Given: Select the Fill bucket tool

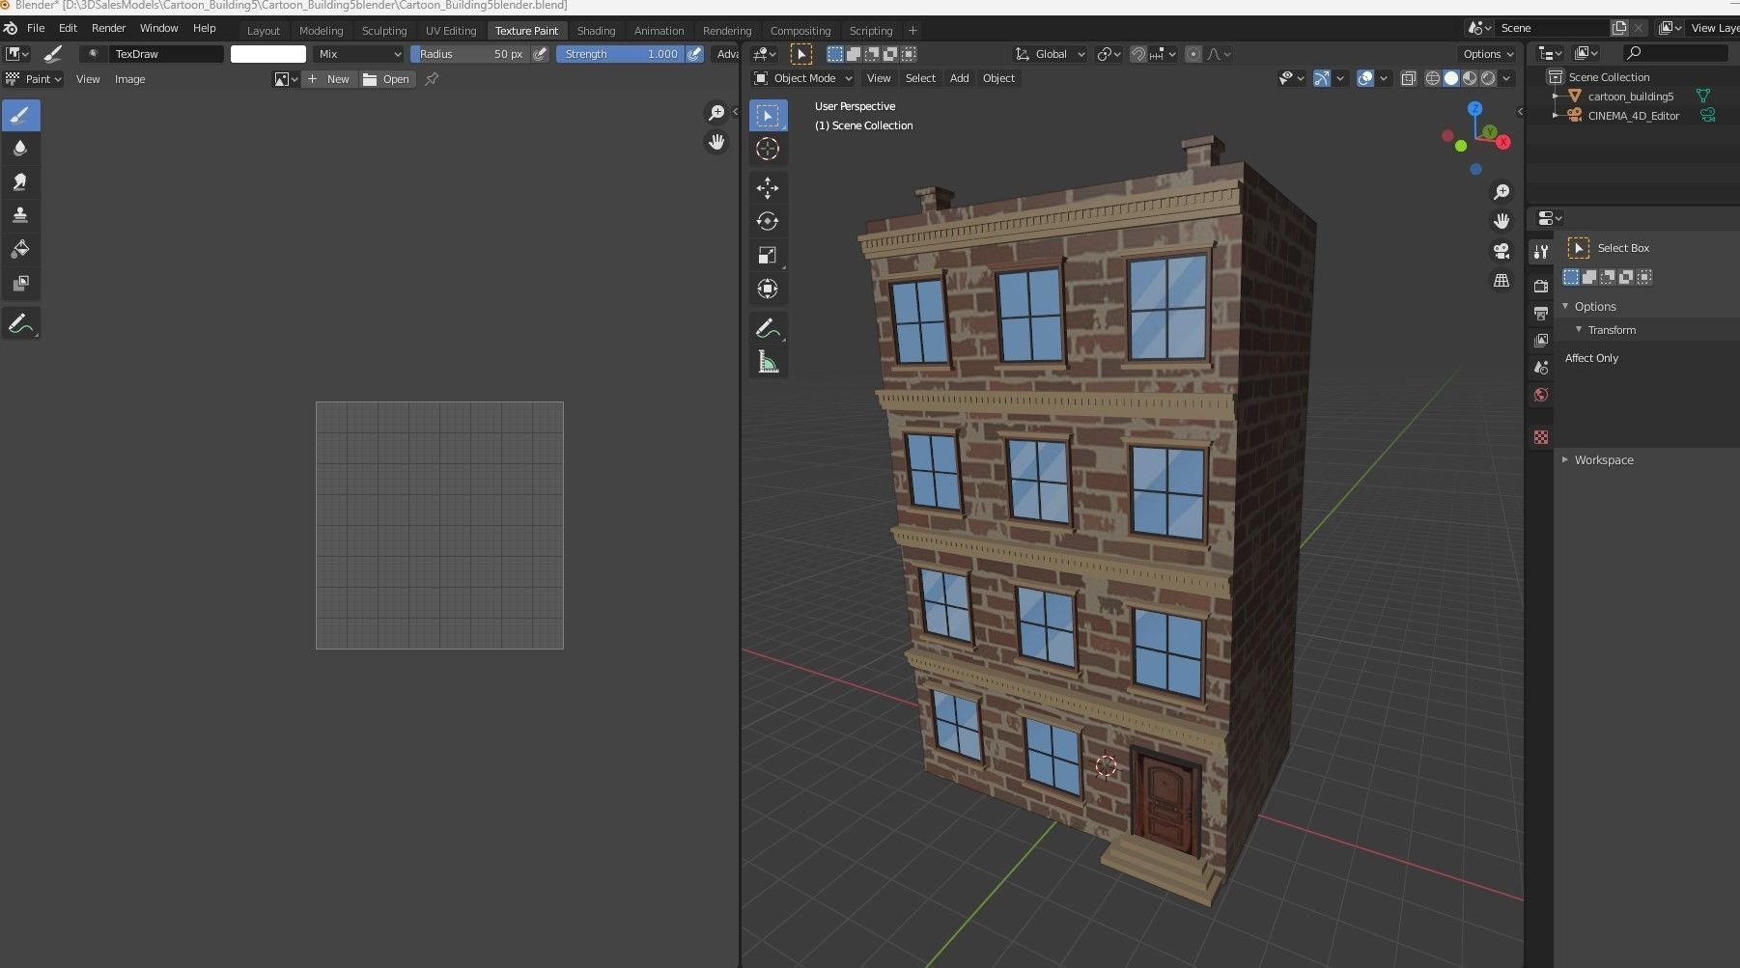Looking at the screenshot, I should click(x=20, y=249).
